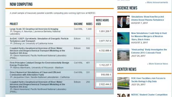Click 'PI: Zhihong Lin, University of California Irvine'
172x97 pixels.
point(32,44)
